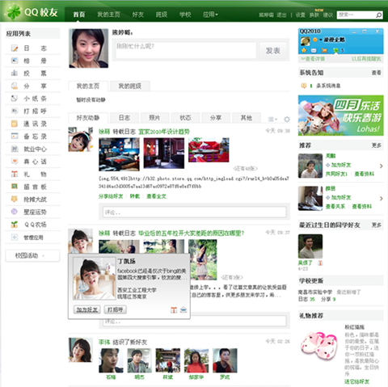Click the search magnifier icon in header

point(378,15)
